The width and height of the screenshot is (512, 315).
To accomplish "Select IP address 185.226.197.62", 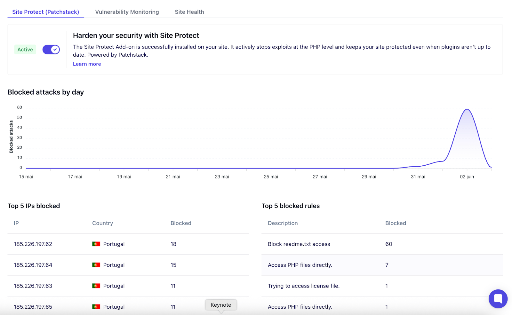I will point(33,244).
